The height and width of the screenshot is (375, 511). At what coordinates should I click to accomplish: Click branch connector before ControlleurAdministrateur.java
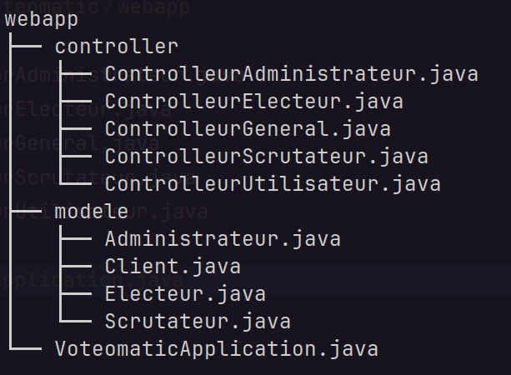(x=76, y=74)
